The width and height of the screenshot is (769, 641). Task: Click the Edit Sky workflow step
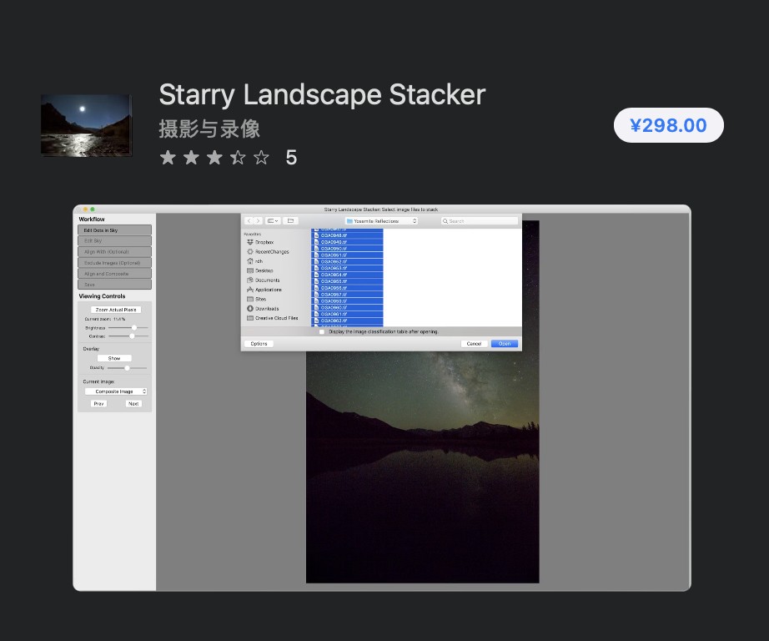pyautogui.click(x=115, y=241)
